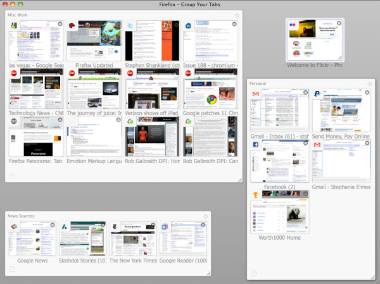This screenshot has width=380, height=284.
Task: Open The New York Times tab
Action: 132,238
